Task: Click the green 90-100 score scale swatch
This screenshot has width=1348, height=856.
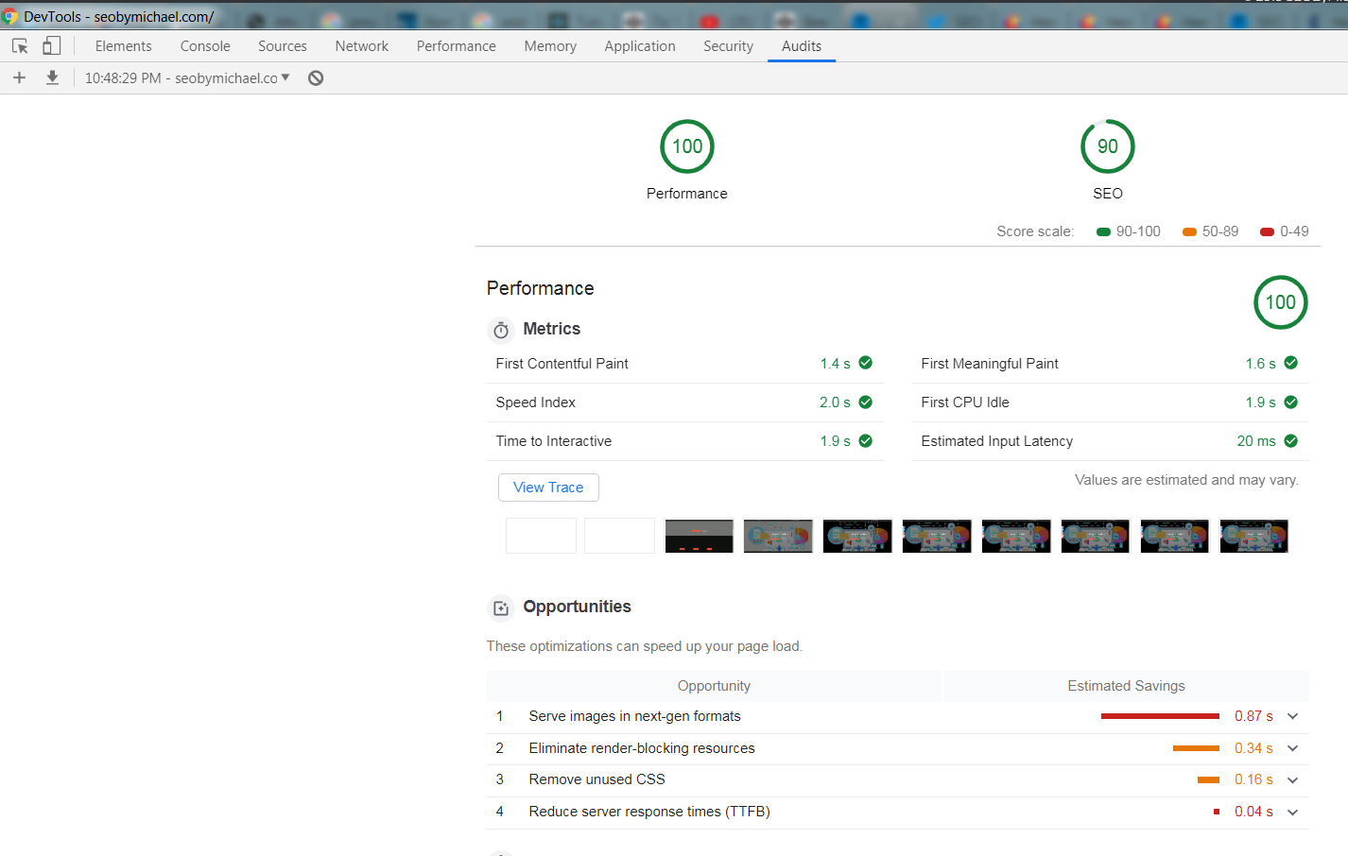Action: pos(1103,231)
